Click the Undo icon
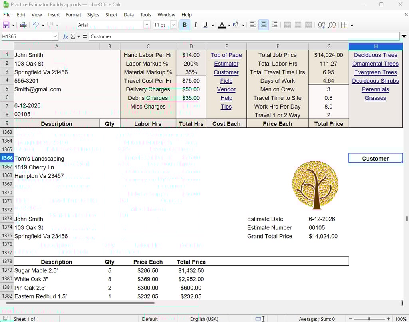 (36, 24)
